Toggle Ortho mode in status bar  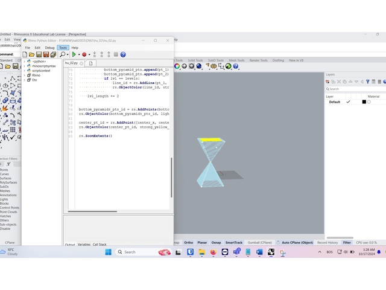coord(189,242)
